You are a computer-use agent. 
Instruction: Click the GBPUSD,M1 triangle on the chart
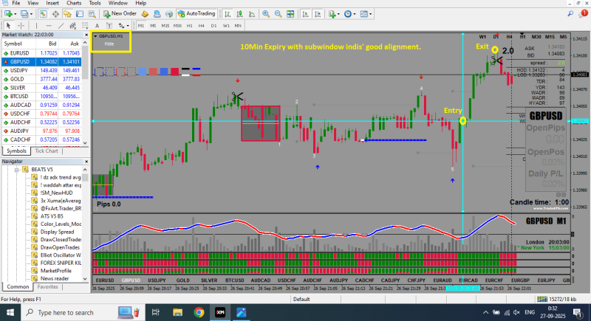coord(96,36)
